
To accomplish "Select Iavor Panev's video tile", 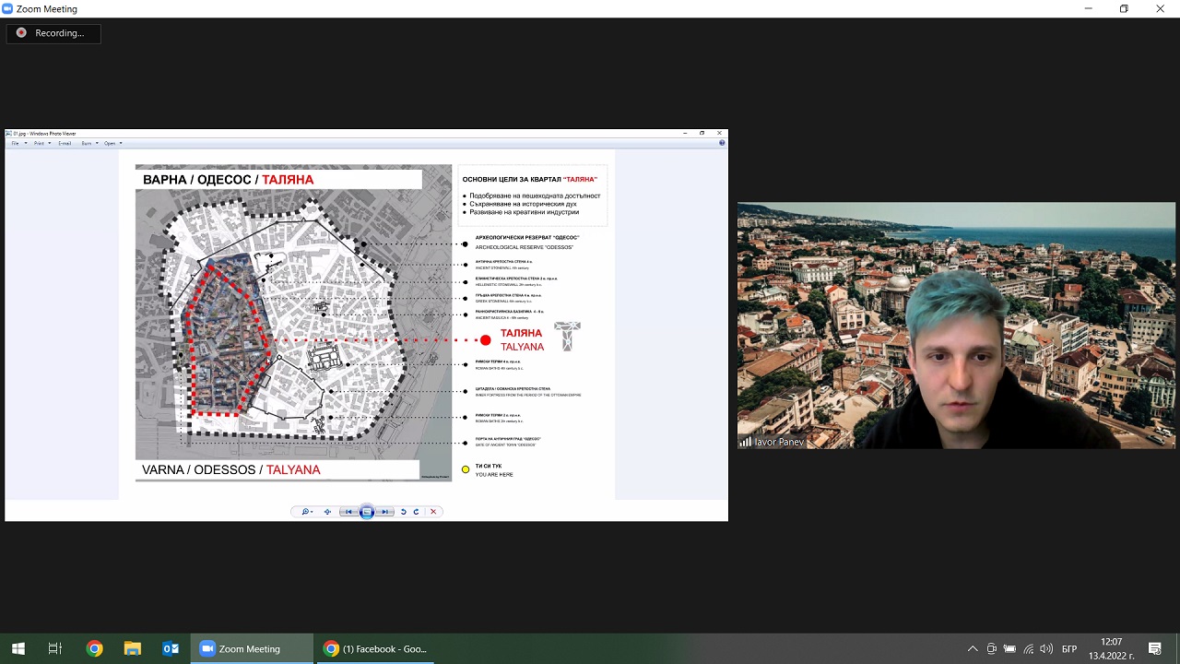I will click(956, 326).
